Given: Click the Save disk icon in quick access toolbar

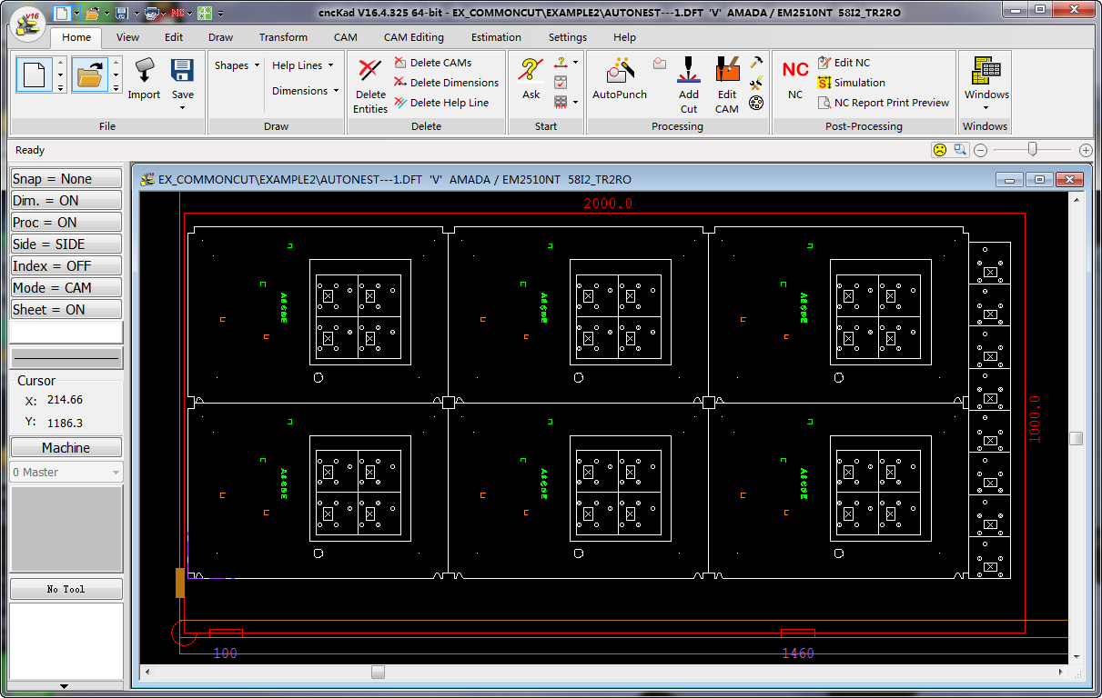Looking at the screenshot, I should coord(122,13).
